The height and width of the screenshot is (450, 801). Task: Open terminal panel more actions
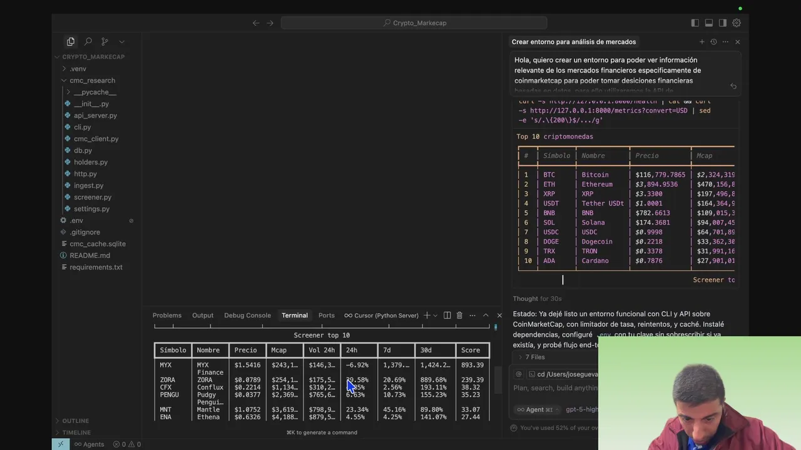[472, 316]
